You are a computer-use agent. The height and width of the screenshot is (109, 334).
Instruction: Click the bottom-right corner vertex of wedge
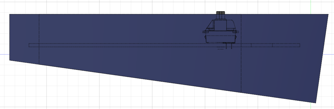[x=316, y=103]
